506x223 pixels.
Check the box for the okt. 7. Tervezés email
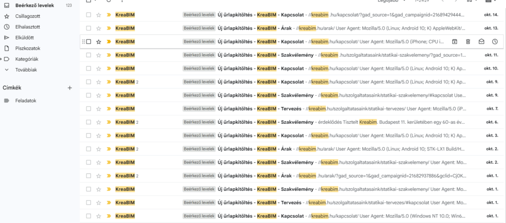(88, 109)
